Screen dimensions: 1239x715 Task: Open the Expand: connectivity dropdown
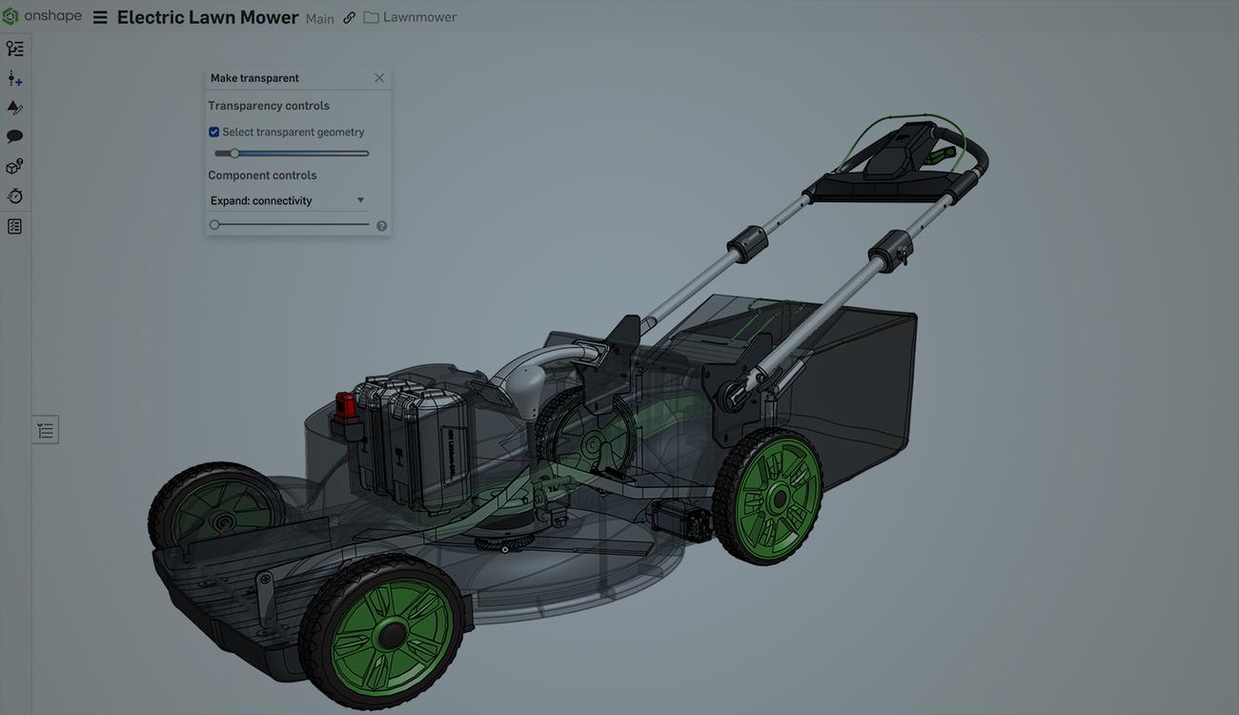point(286,200)
